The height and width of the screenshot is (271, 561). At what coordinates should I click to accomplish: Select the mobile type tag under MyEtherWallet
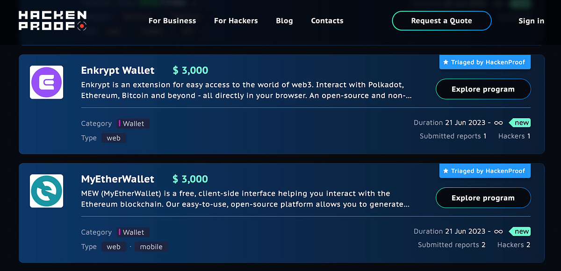coord(151,247)
